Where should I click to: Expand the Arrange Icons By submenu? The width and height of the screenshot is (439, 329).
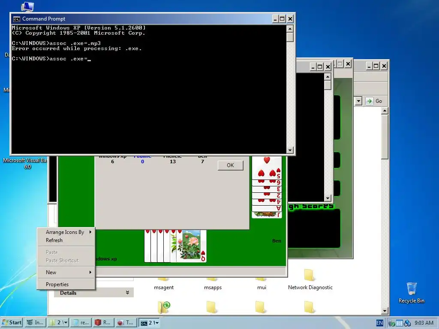pyautogui.click(x=66, y=232)
